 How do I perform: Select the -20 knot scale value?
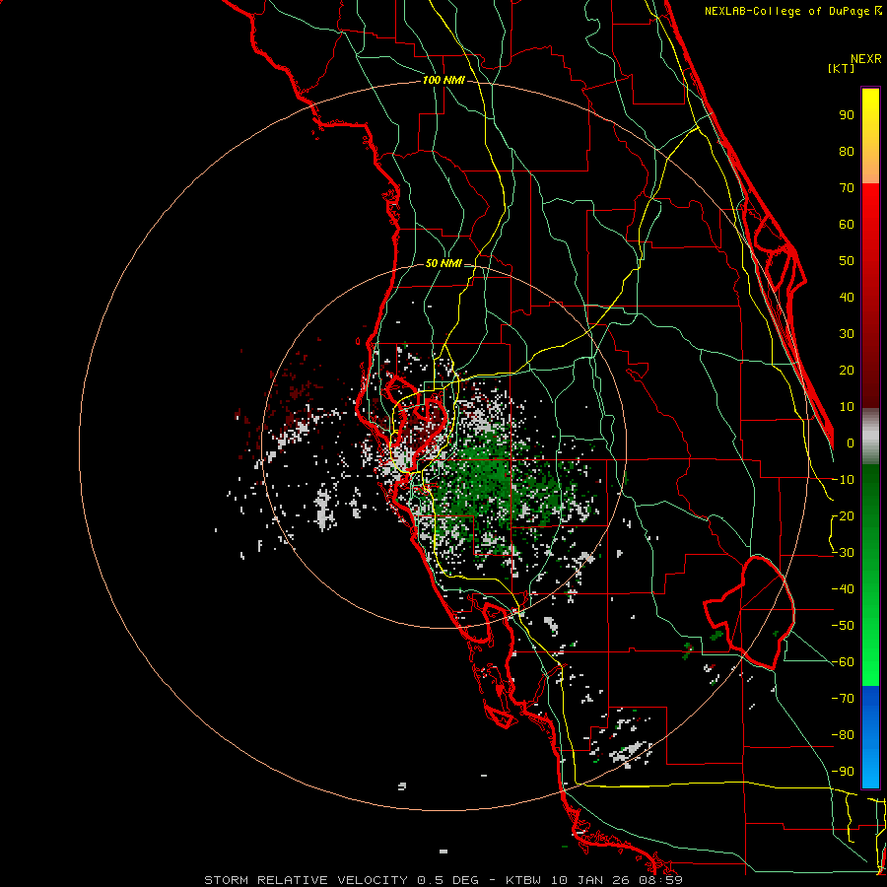click(843, 515)
